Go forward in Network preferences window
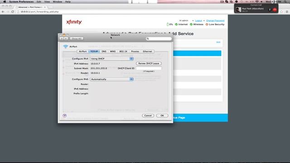290x163 pixels. pyautogui.click(x=66, y=38)
